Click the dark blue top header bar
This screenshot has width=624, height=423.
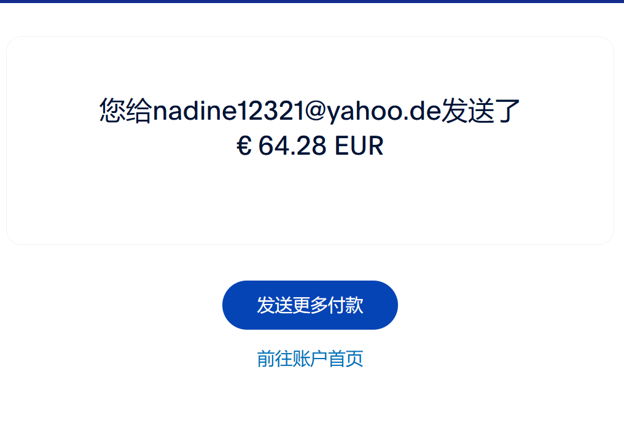[312, 1]
